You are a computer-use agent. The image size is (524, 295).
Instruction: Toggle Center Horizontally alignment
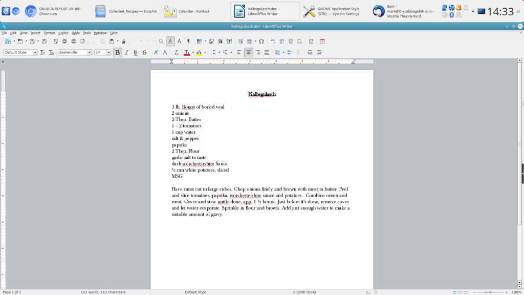248,52
